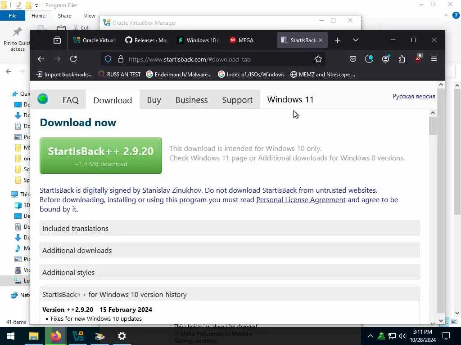
Task: Open a new Firefox tab
Action: (x=338, y=40)
